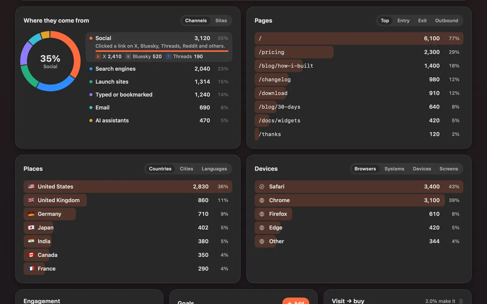The width and height of the screenshot is (487, 304).
Task: Click the Germany flag icon
Action: pos(31,214)
